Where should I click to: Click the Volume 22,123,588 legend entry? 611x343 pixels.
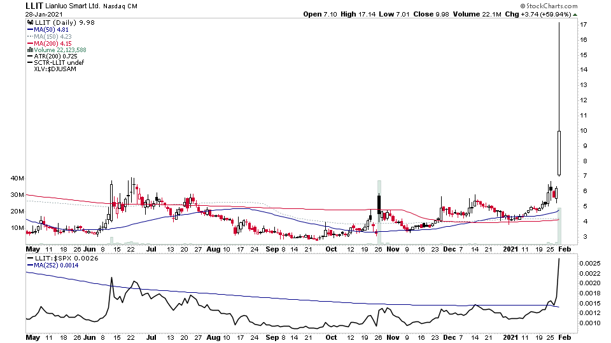coord(60,50)
